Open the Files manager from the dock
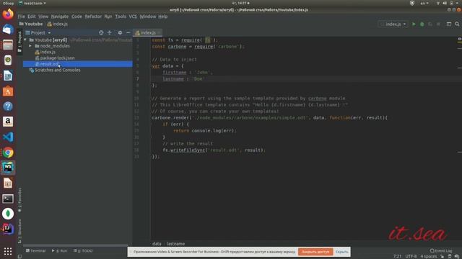462x259 pixels. [x=8, y=45]
